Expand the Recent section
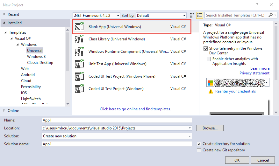This screenshot has width=279, height=166. 4,14
